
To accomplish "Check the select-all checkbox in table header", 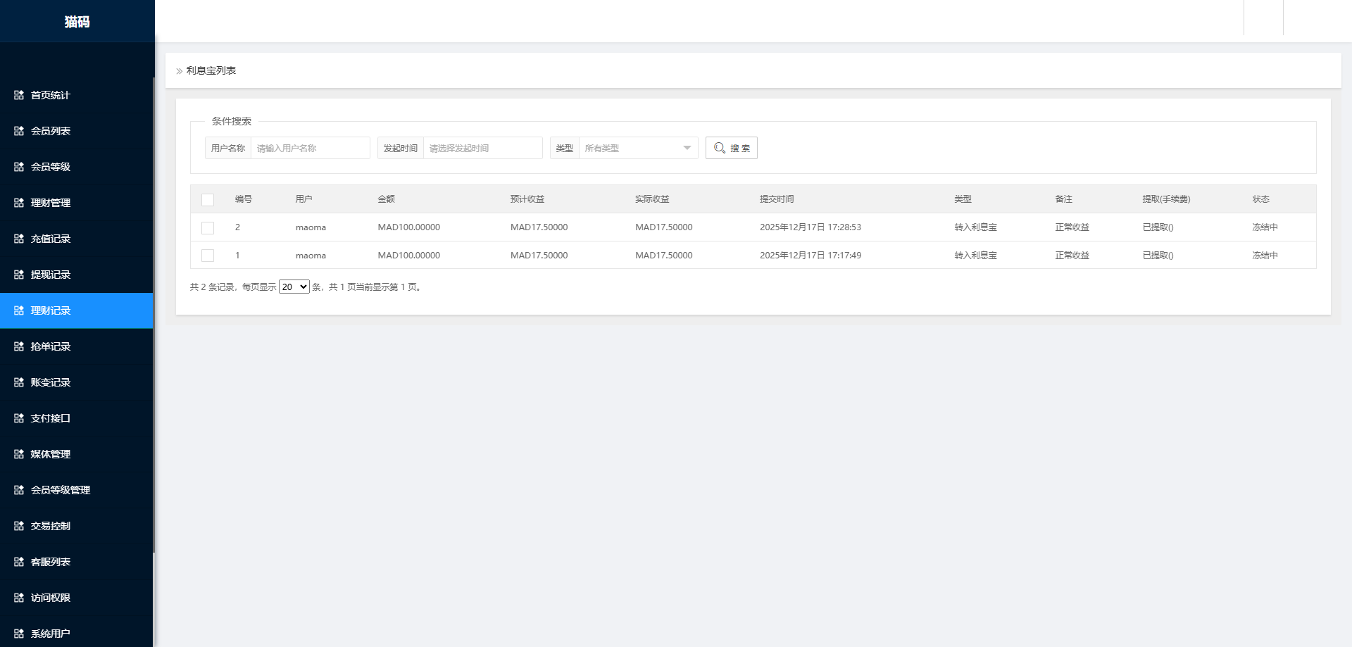I will click(207, 200).
